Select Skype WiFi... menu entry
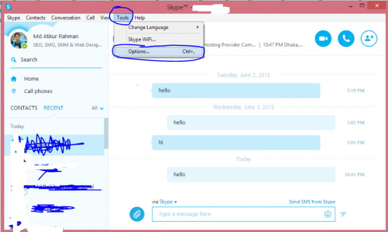Image resolution: width=388 pixels, height=232 pixels. pyautogui.click(x=159, y=39)
